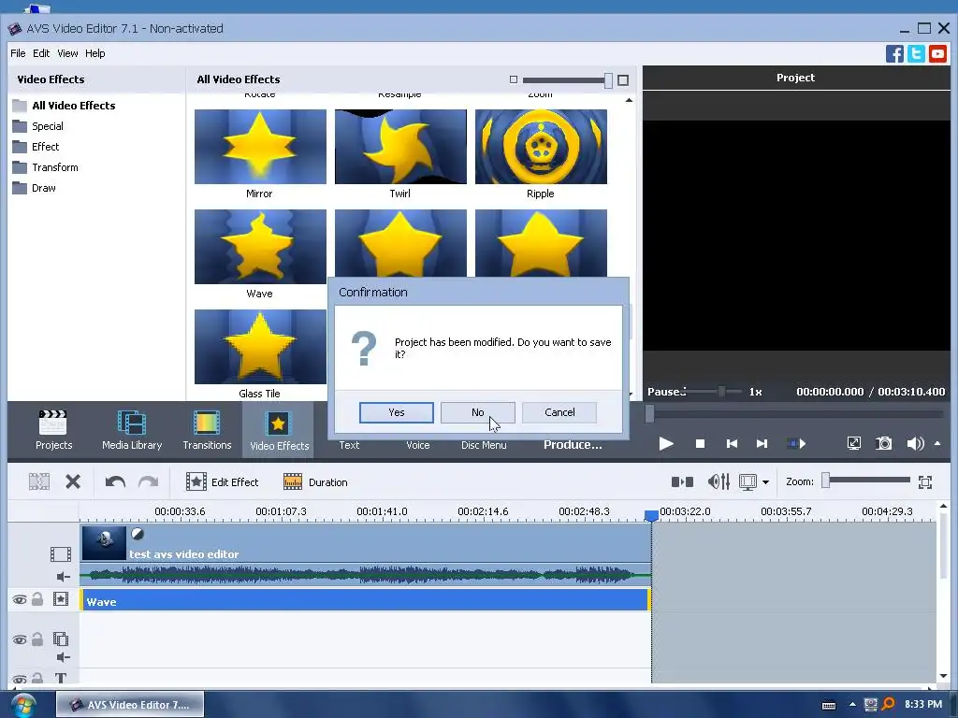Select the Wave effect thumbnail

click(260, 247)
